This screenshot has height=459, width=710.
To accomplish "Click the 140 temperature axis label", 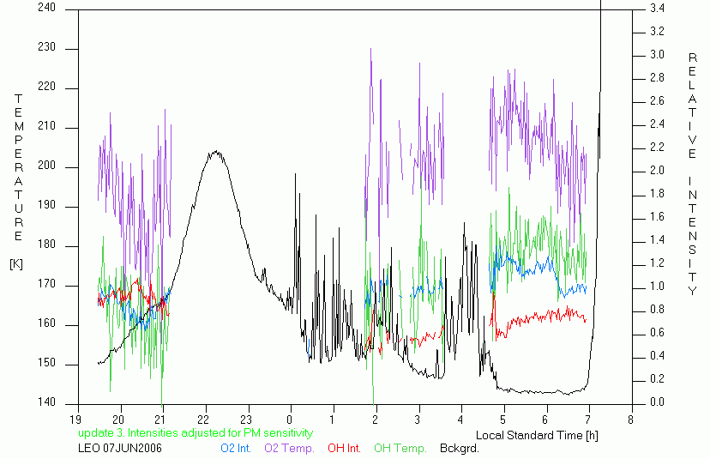I will coord(46,402).
